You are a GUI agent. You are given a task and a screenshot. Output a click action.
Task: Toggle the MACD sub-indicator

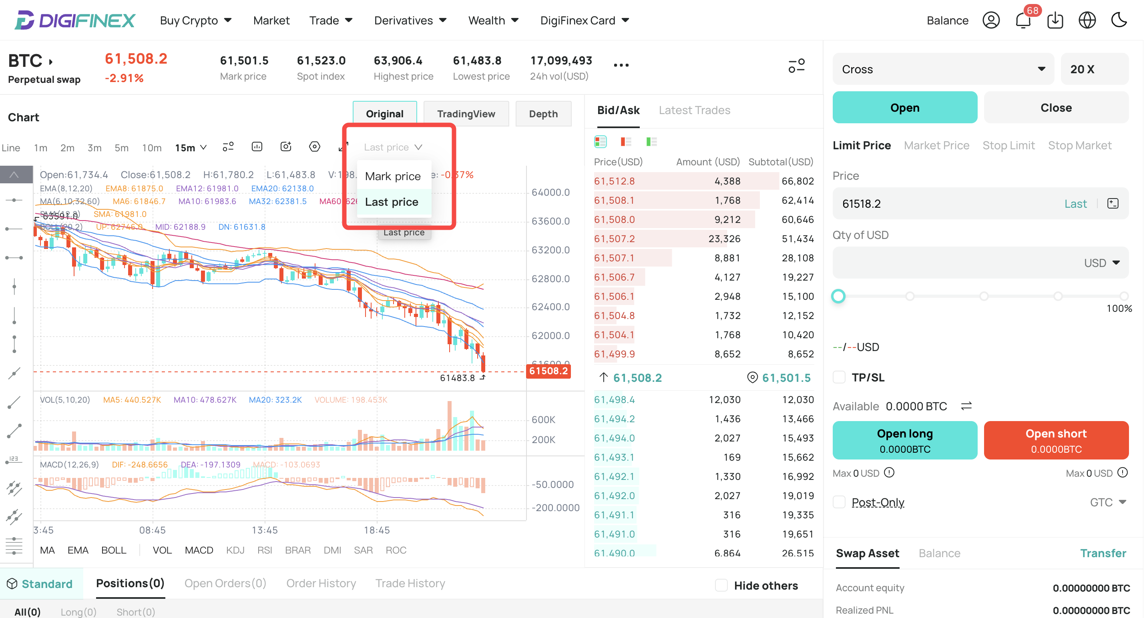199,550
